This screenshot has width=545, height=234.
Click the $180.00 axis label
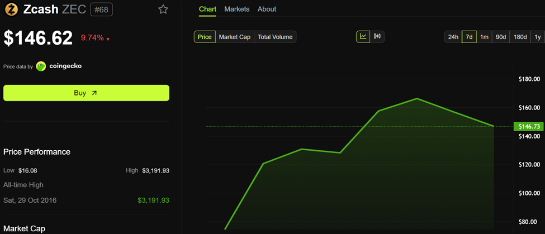pos(529,79)
